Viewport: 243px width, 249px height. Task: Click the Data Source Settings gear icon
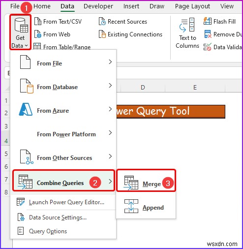(x=21, y=217)
